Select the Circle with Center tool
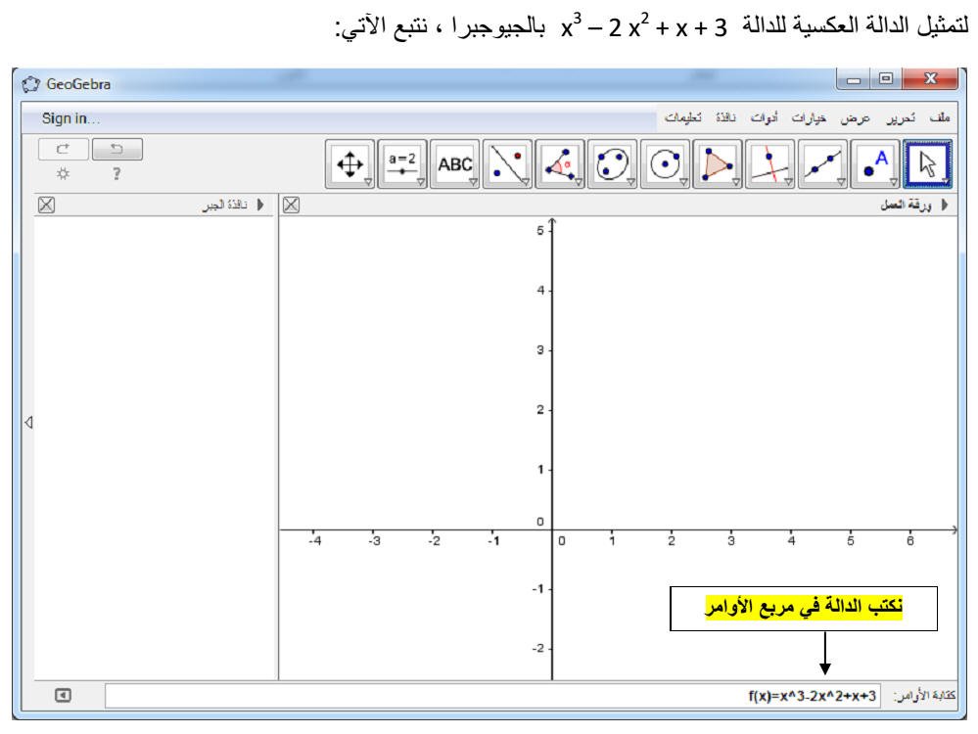This screenshot has width=978, height=734. tap(665, 164)
